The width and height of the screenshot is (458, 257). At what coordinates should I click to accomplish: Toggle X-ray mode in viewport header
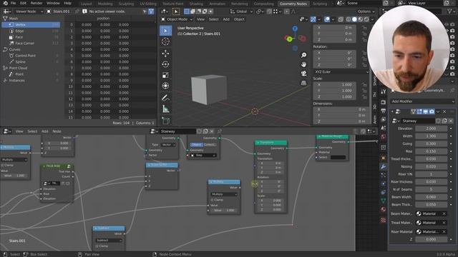point(341,19)
